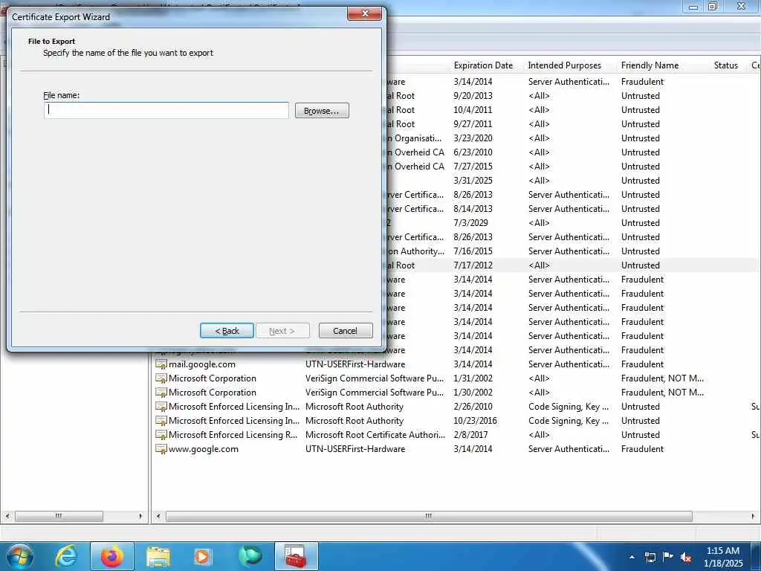Image resolution: width=761 pixels, height=571 pixels.
Task: Click expiration date 7/17/2012
Action: (x=473, y=265)
